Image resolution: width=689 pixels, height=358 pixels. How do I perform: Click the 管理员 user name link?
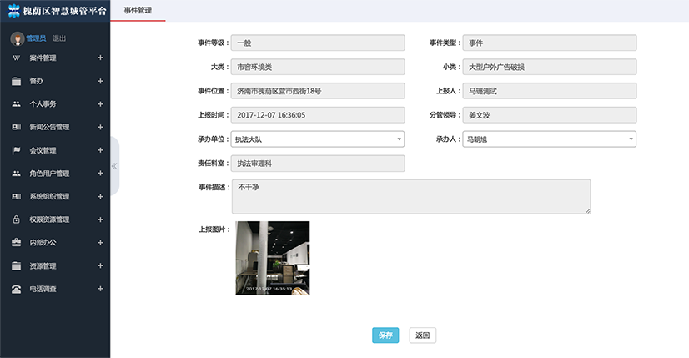click(x=36, y=38)
